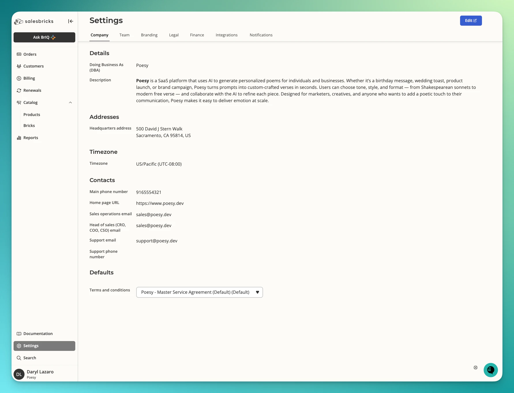Click the Head of sales email value
The width and height of the screenshot is (514, 393).
[154, 226]
